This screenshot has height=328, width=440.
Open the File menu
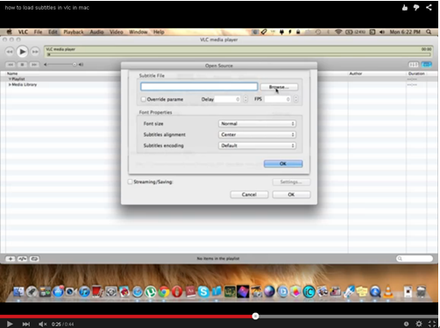(x=38, y=32)
